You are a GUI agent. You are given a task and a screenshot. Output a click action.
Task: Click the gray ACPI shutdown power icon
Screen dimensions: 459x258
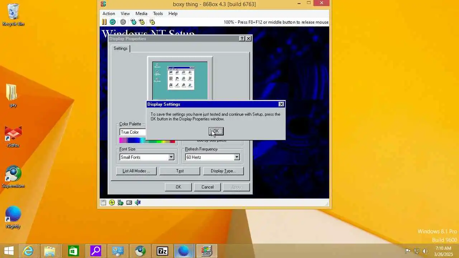pyautogui.click(x=123, y=22)
